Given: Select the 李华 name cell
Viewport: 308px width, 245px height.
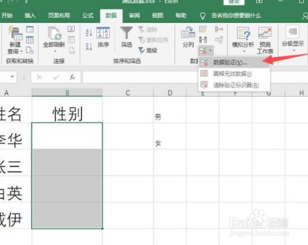Looking at the screenshot, I should 15,136.
